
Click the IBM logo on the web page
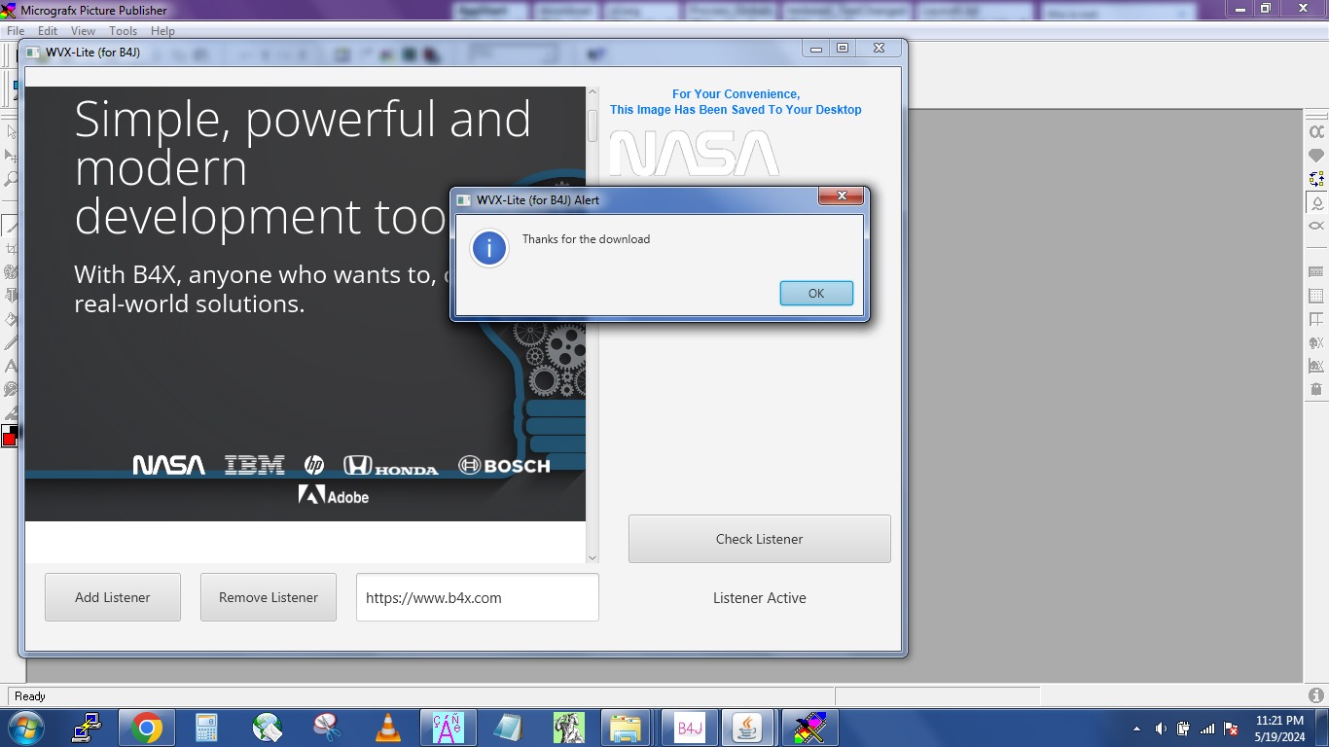click(255, 466)
